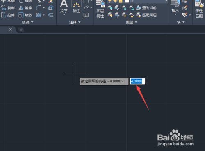Click the Fillet tool icon
The width and height of the screenshot is (205, 151).
point(39,8)
